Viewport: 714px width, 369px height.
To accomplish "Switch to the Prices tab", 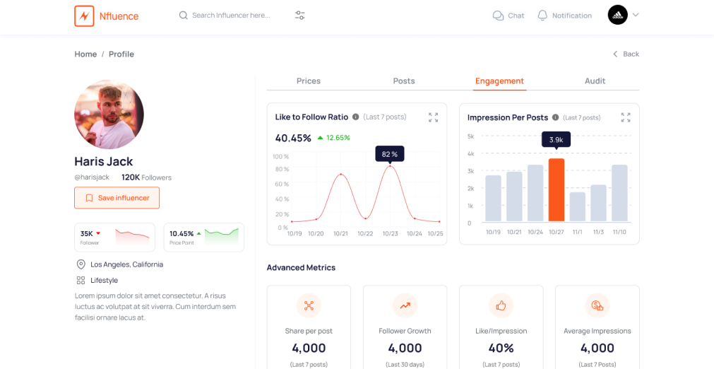I will coord(309,81).
